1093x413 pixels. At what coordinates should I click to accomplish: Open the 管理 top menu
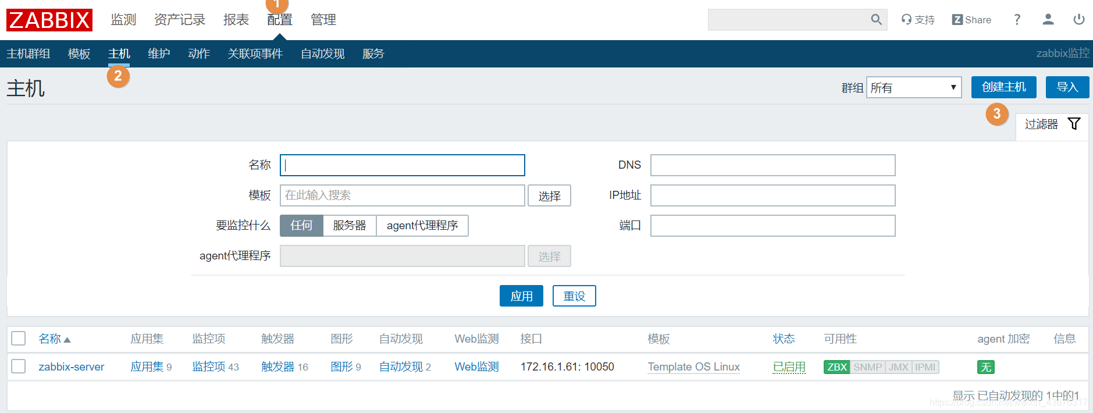323,20
